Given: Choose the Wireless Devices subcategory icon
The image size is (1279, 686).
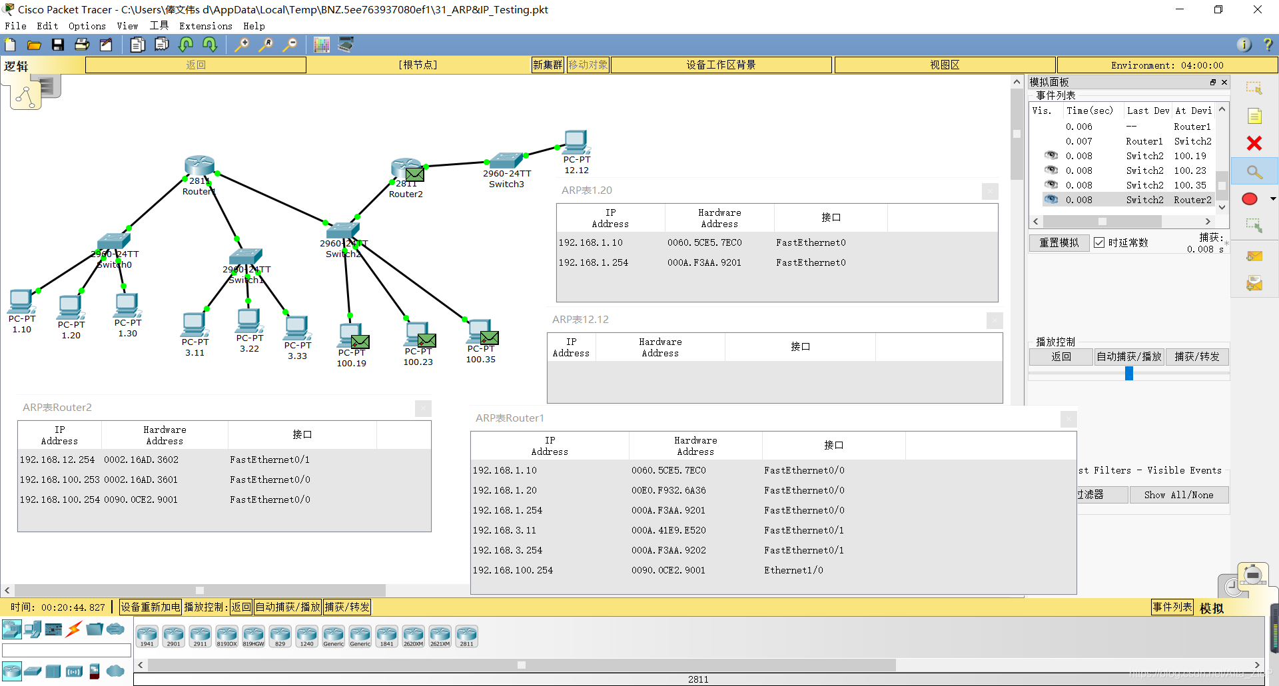Looking at the screenshot, I should (x=74, y=671).
